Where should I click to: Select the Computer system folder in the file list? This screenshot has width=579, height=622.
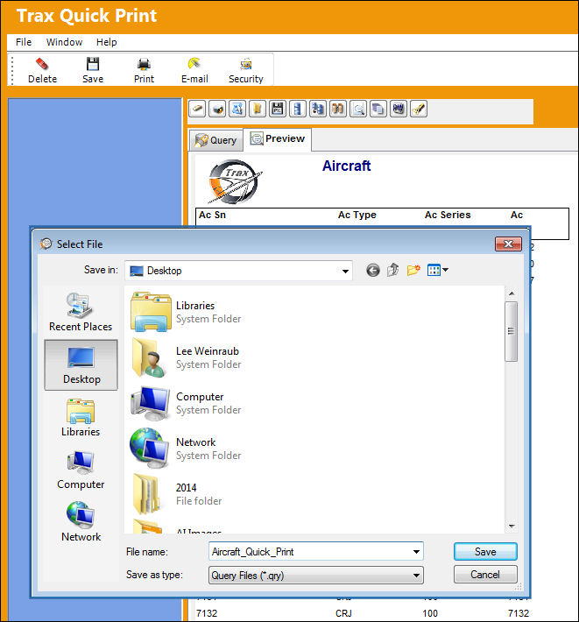[x=187, y=404]
